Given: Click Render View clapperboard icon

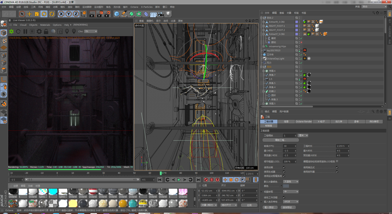Looking at the screenshot, I should tap(92, 14).
